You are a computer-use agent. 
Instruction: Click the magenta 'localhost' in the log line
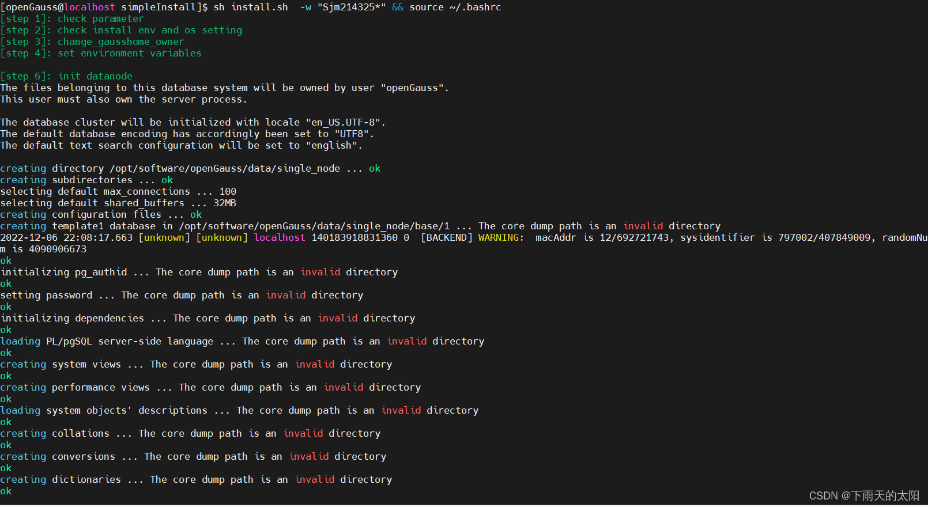[x=280, y=237]
